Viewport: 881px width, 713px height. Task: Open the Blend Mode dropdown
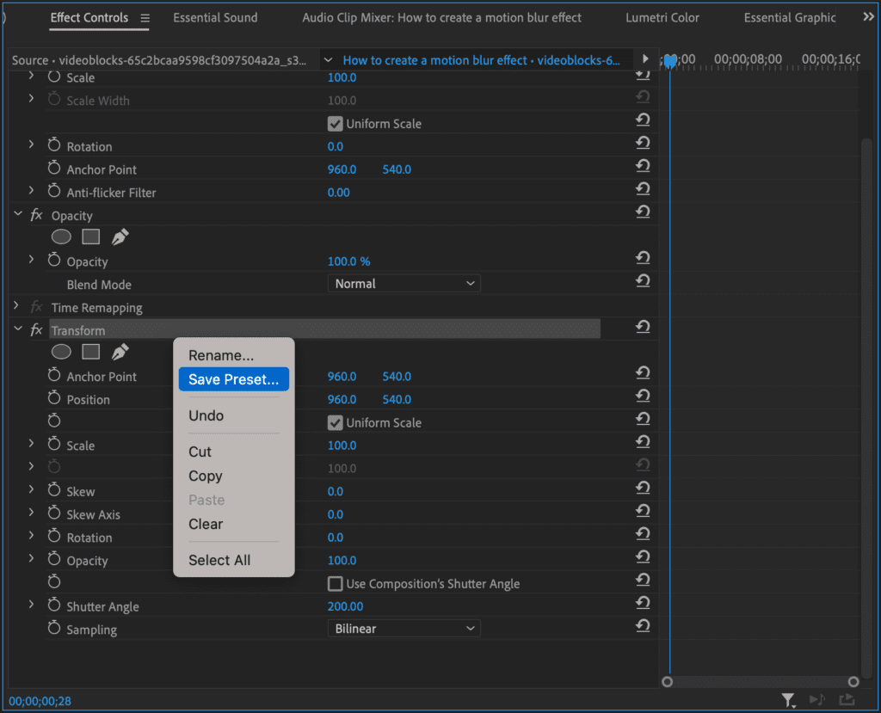click(x=404, y=284)
